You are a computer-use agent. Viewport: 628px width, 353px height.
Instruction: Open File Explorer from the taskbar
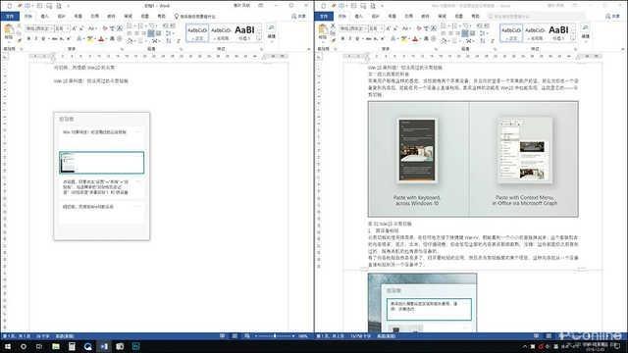(56, 346)
